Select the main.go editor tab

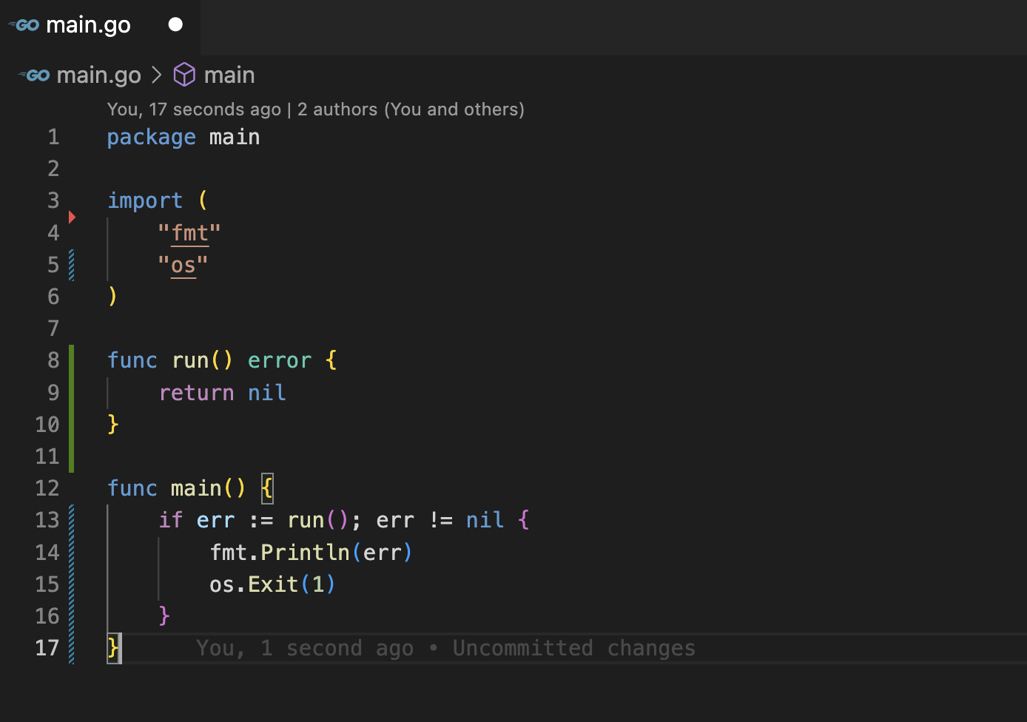pyautogui.click(x=88, y=25)
